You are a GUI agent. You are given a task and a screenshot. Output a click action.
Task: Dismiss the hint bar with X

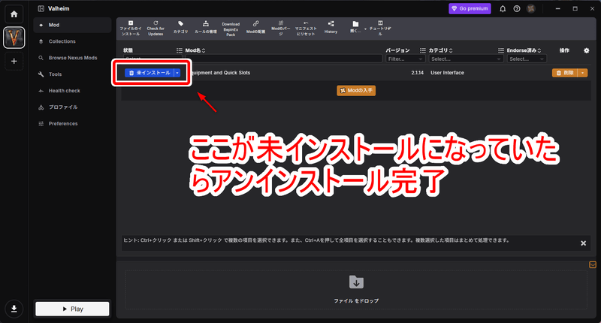pyautogui.click(x=583, y=243)
